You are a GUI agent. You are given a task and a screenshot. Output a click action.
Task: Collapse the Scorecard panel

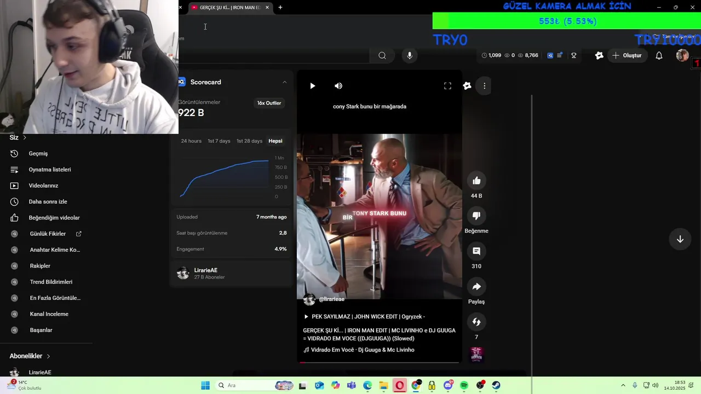pyautogui.click(x=284, y=82)
